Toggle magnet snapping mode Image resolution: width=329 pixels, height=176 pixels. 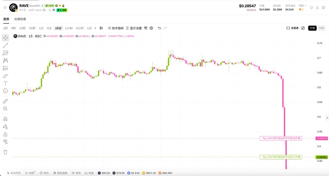coord(5,119)
